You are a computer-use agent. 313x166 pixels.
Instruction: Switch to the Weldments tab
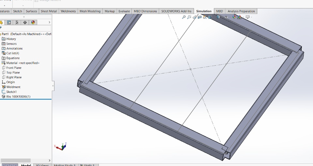68,11
